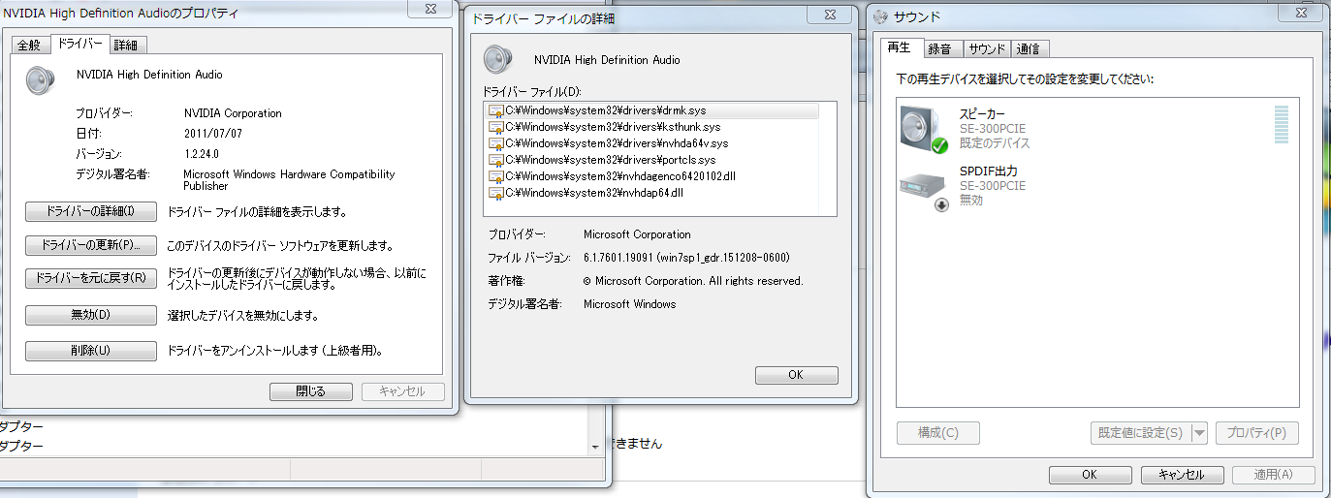Click OK in the サウンド window
The image size is (1331, 498).
point(1090,475)
